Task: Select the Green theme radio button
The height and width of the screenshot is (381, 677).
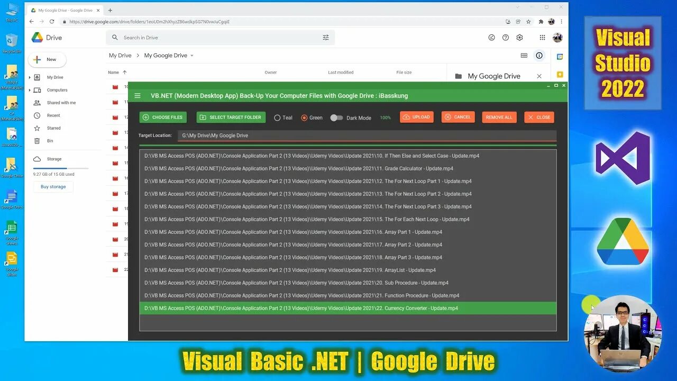Action: point(312,118)
